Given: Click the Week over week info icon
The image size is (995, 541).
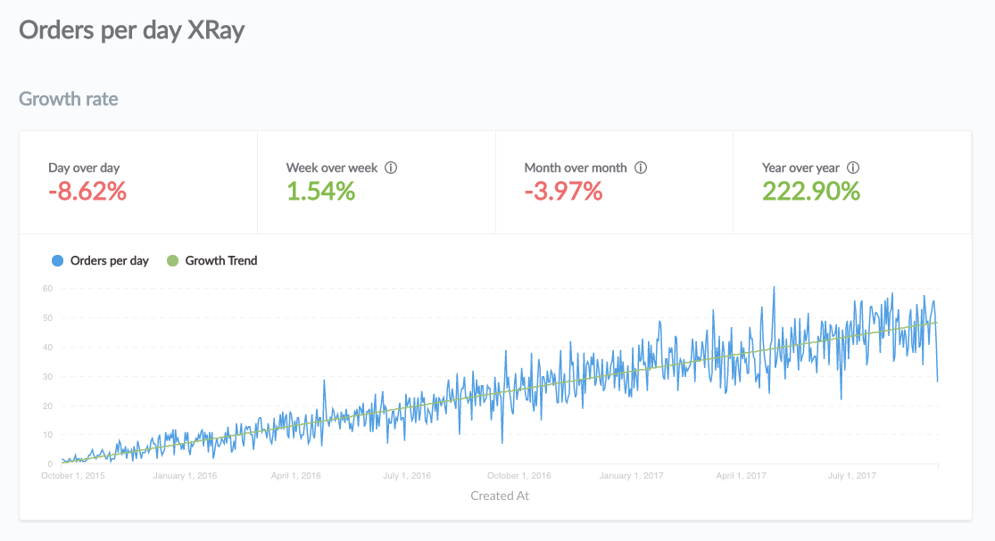Looking at the screenshot, I should (391, 168).
